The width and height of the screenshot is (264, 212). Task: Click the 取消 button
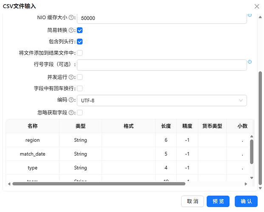(x=193, y=201)
